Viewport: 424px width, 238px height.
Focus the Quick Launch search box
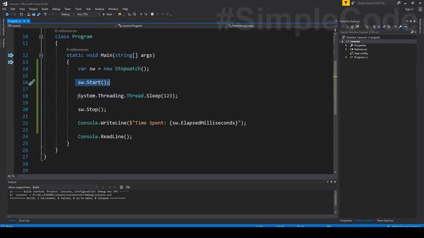coord(378,3)
